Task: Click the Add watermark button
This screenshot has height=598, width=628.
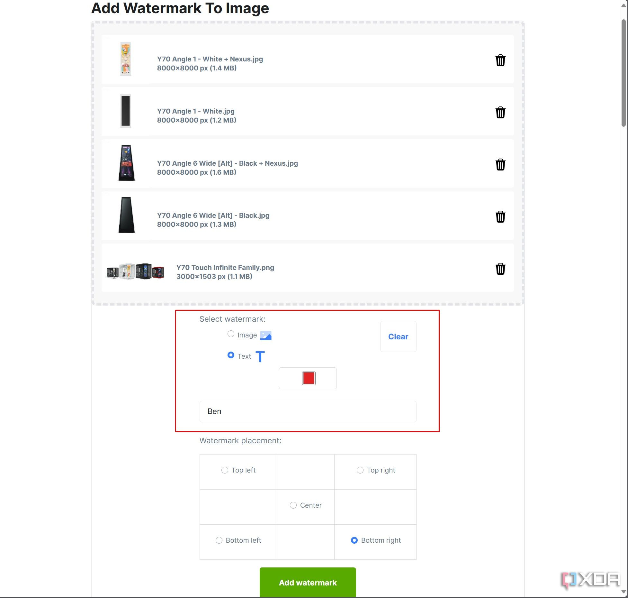Action: coord(308,582)
